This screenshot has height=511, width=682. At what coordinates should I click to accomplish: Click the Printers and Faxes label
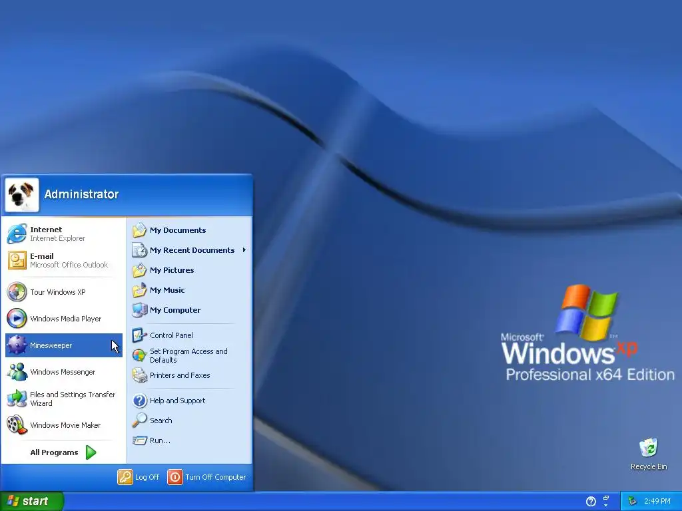point(180,375)
